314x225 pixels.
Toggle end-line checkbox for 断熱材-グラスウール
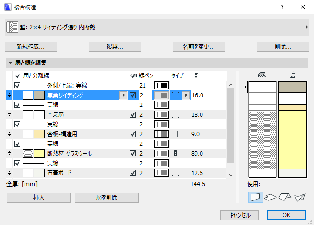coord(133,154)
